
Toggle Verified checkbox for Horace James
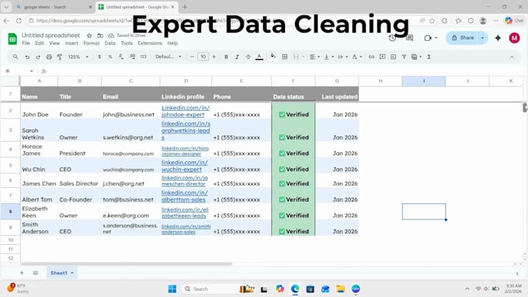click(x=282, y=154)
